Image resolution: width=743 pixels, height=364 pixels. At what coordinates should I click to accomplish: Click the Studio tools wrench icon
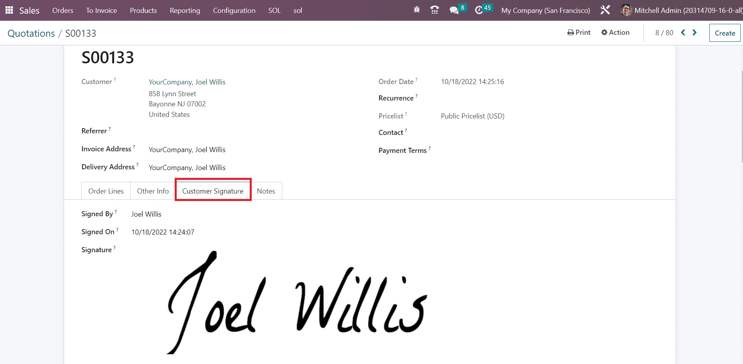pos(605,10)
